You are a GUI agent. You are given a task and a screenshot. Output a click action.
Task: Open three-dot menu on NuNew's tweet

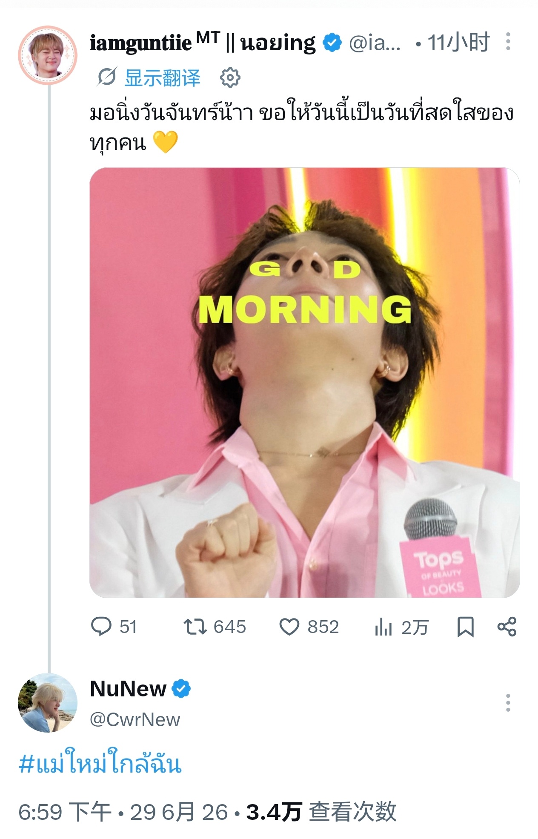pyautogui.click(x=508, y=703)
